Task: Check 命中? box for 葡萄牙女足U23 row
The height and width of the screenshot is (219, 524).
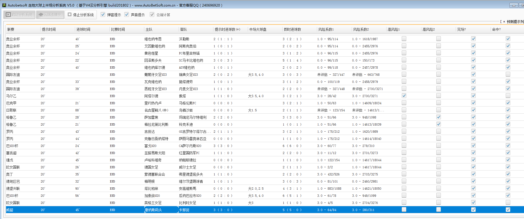Action: [508, 74]
